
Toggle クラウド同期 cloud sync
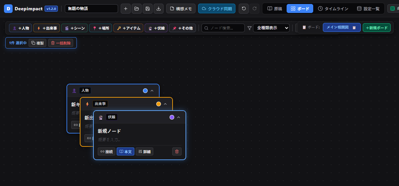[217, 9]
